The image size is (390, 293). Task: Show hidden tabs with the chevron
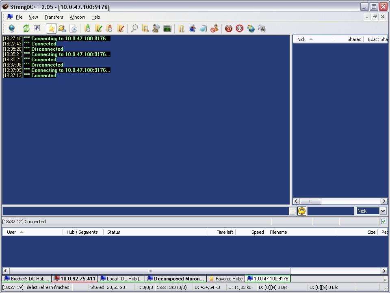[385, 279]
